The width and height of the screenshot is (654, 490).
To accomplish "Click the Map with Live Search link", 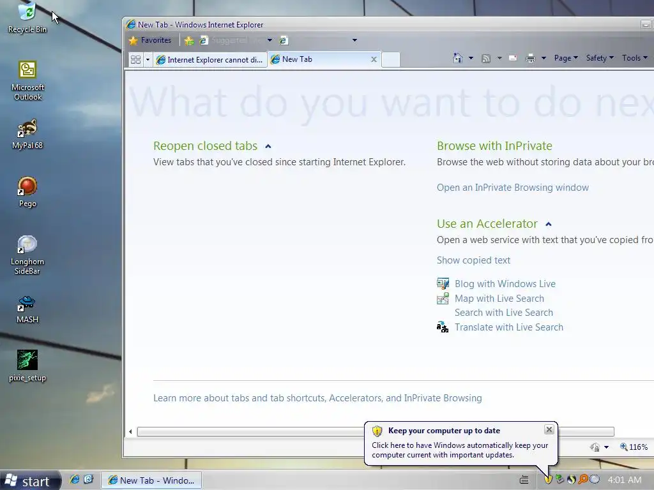I will 499,299.
